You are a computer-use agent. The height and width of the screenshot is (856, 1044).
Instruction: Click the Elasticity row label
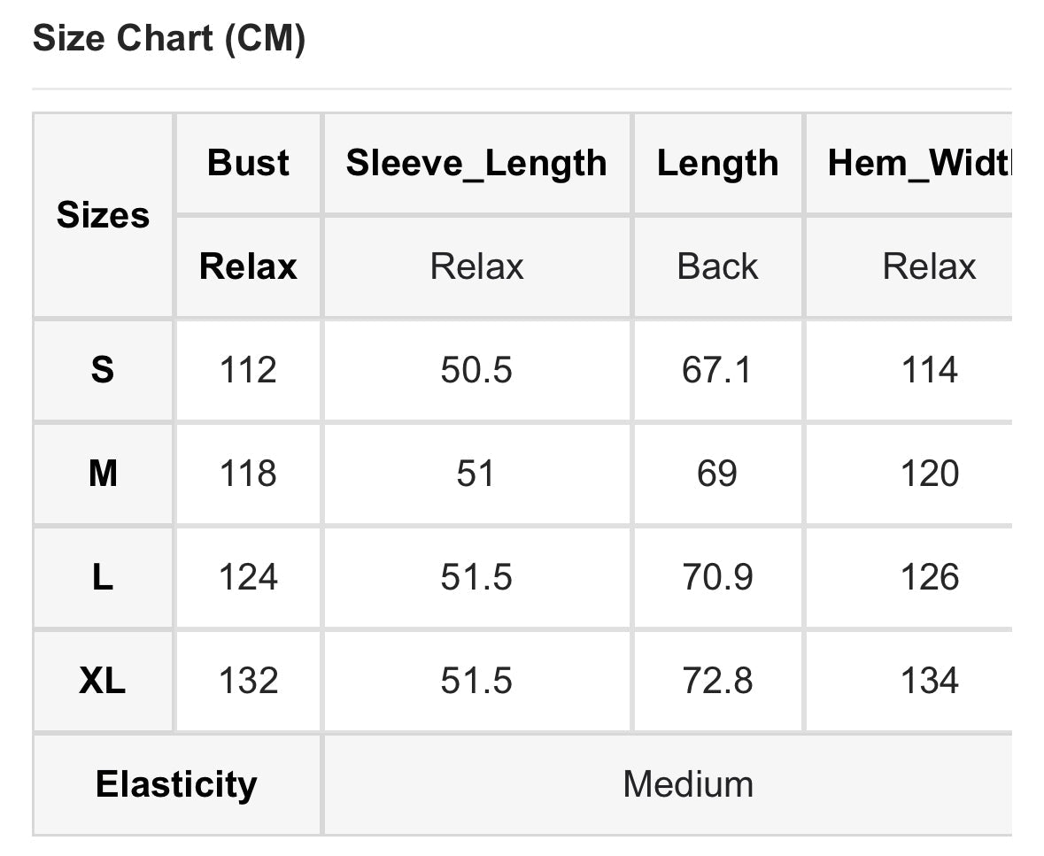coord(176,784)
